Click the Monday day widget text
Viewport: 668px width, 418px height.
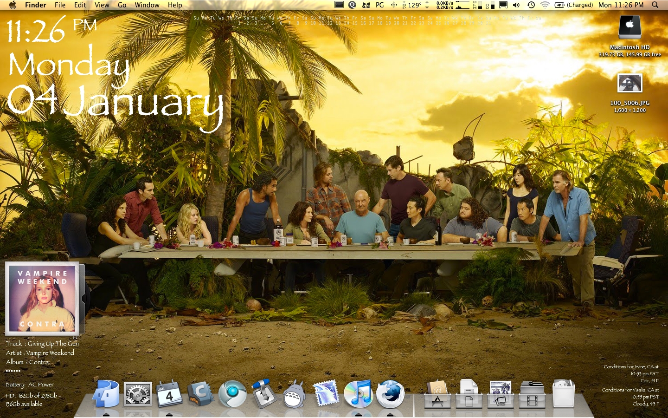(x=69, y=66)
